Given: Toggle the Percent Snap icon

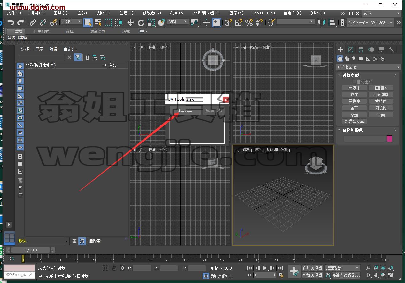Looking at the screenshot, I should 249,22.
